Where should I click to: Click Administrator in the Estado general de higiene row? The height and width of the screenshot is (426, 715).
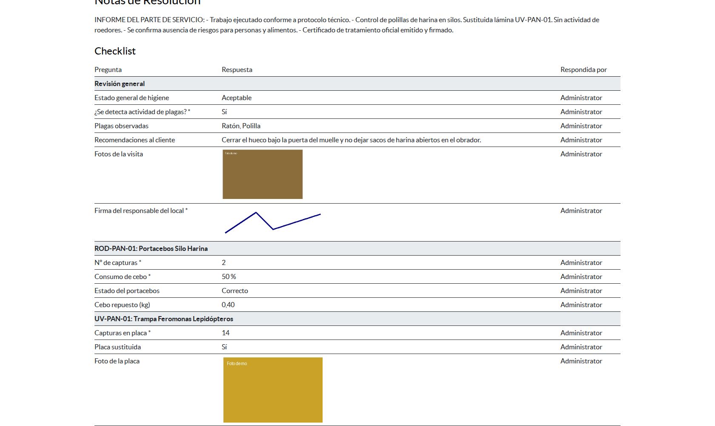[581, 98]
